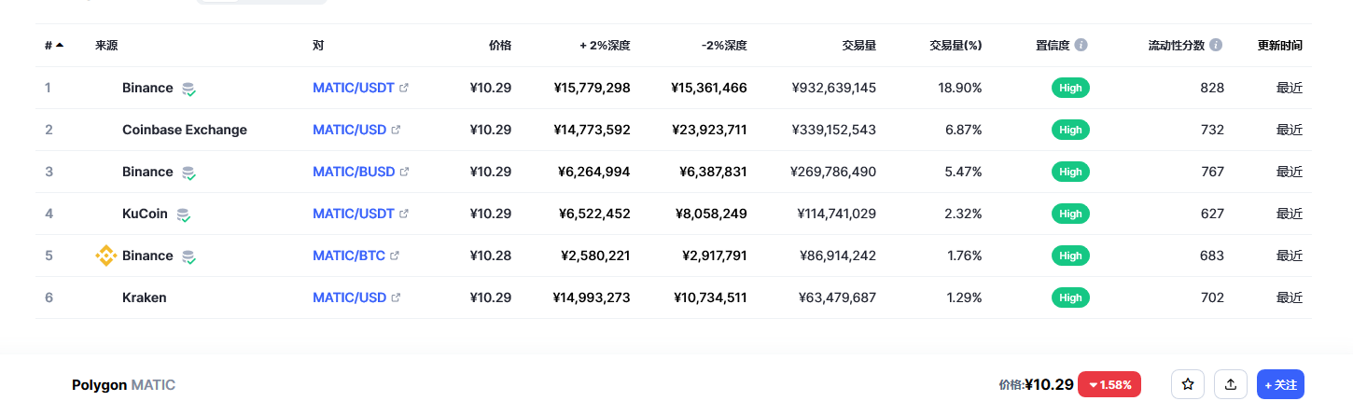Click external link icon beside MATIC/BUSD
Image resolution: width=1353 pixels, height=401 pixels.
pyautogui.click(x=404, y=172)
